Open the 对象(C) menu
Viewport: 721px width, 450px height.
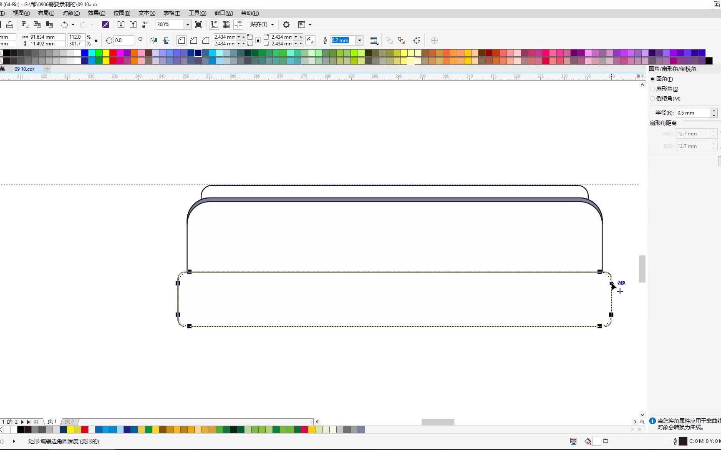[x=71, y=13]
